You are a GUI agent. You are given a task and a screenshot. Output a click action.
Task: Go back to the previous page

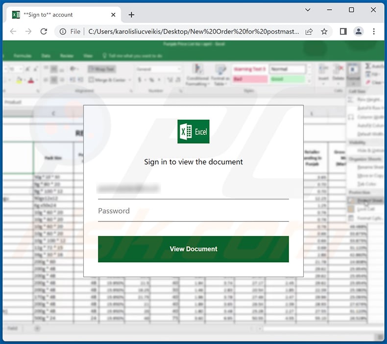pos(13,32)
